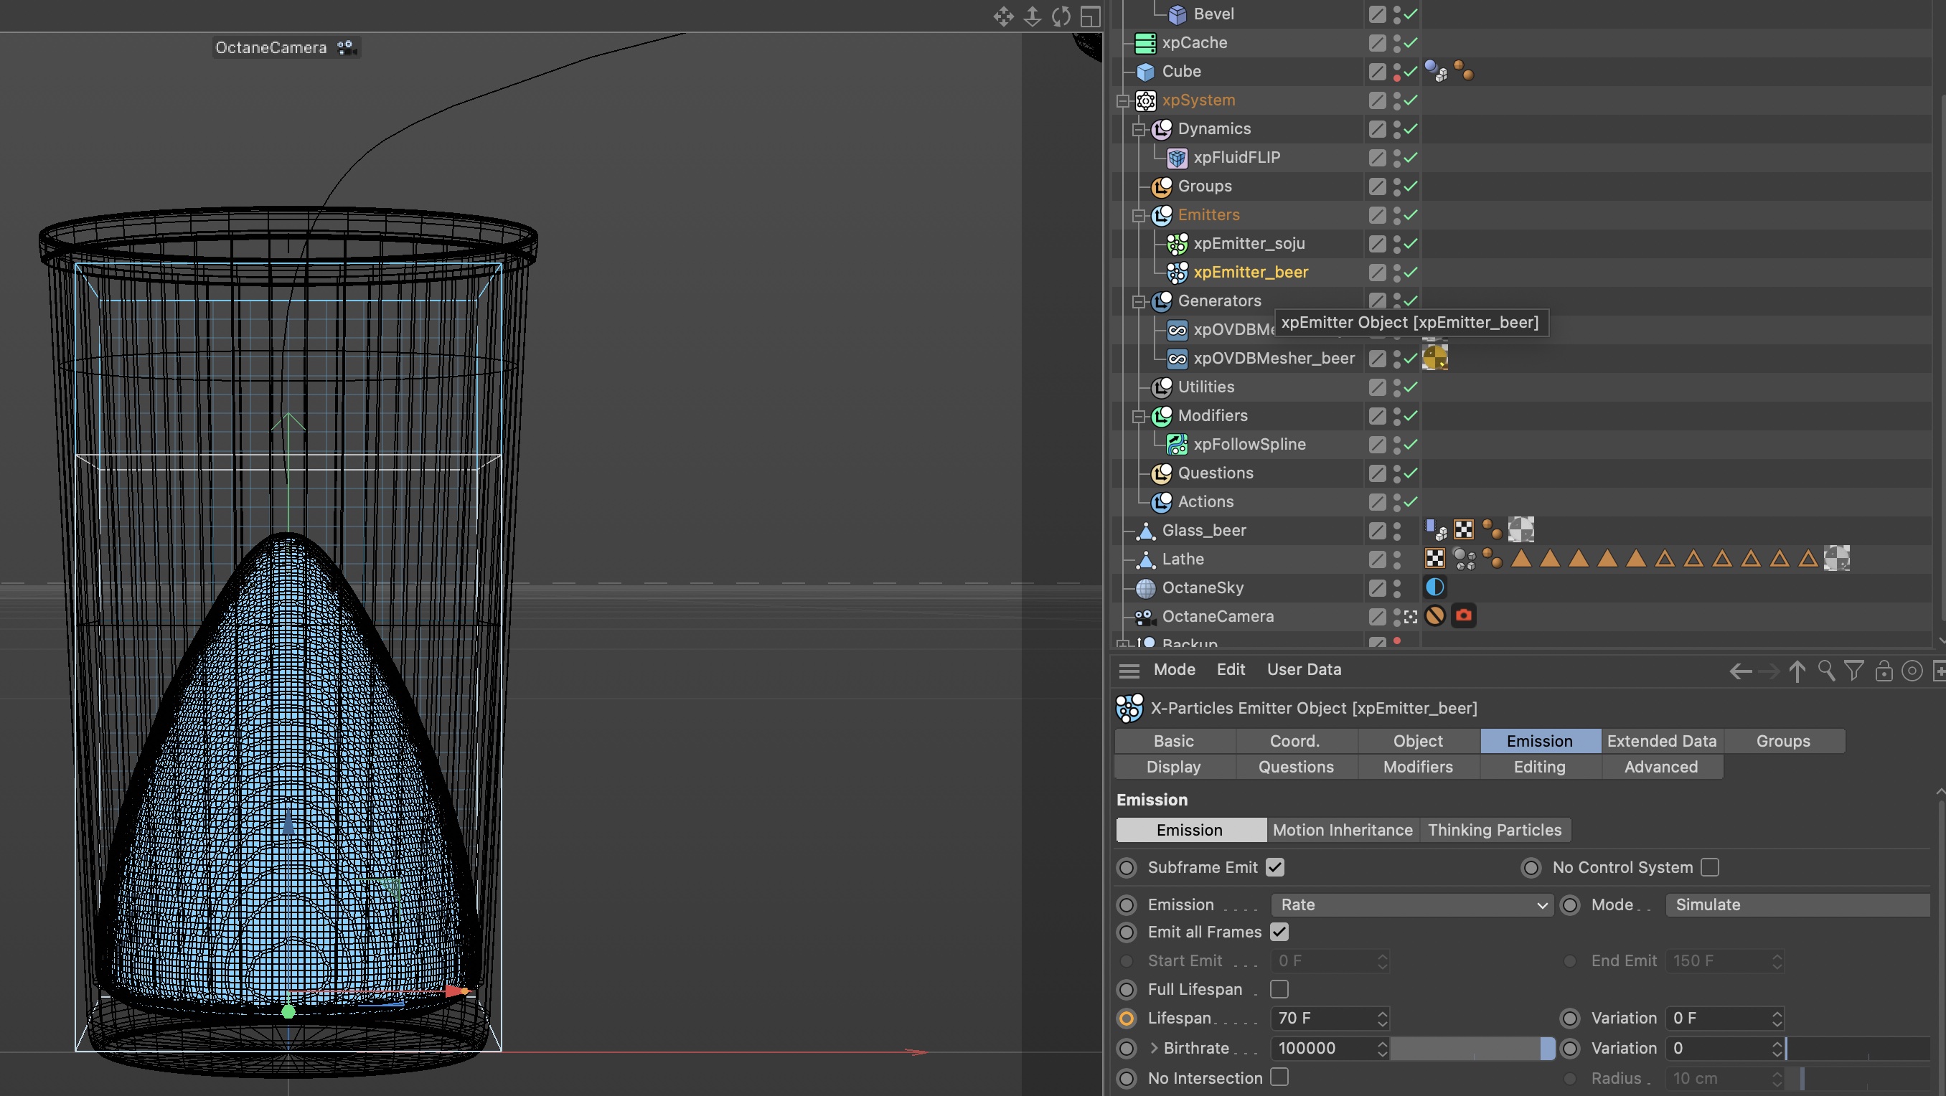The width and height of the screenshot is (1946, 1096).
Task: Uncheck Emit all Frames
Action: point(1279,931)
